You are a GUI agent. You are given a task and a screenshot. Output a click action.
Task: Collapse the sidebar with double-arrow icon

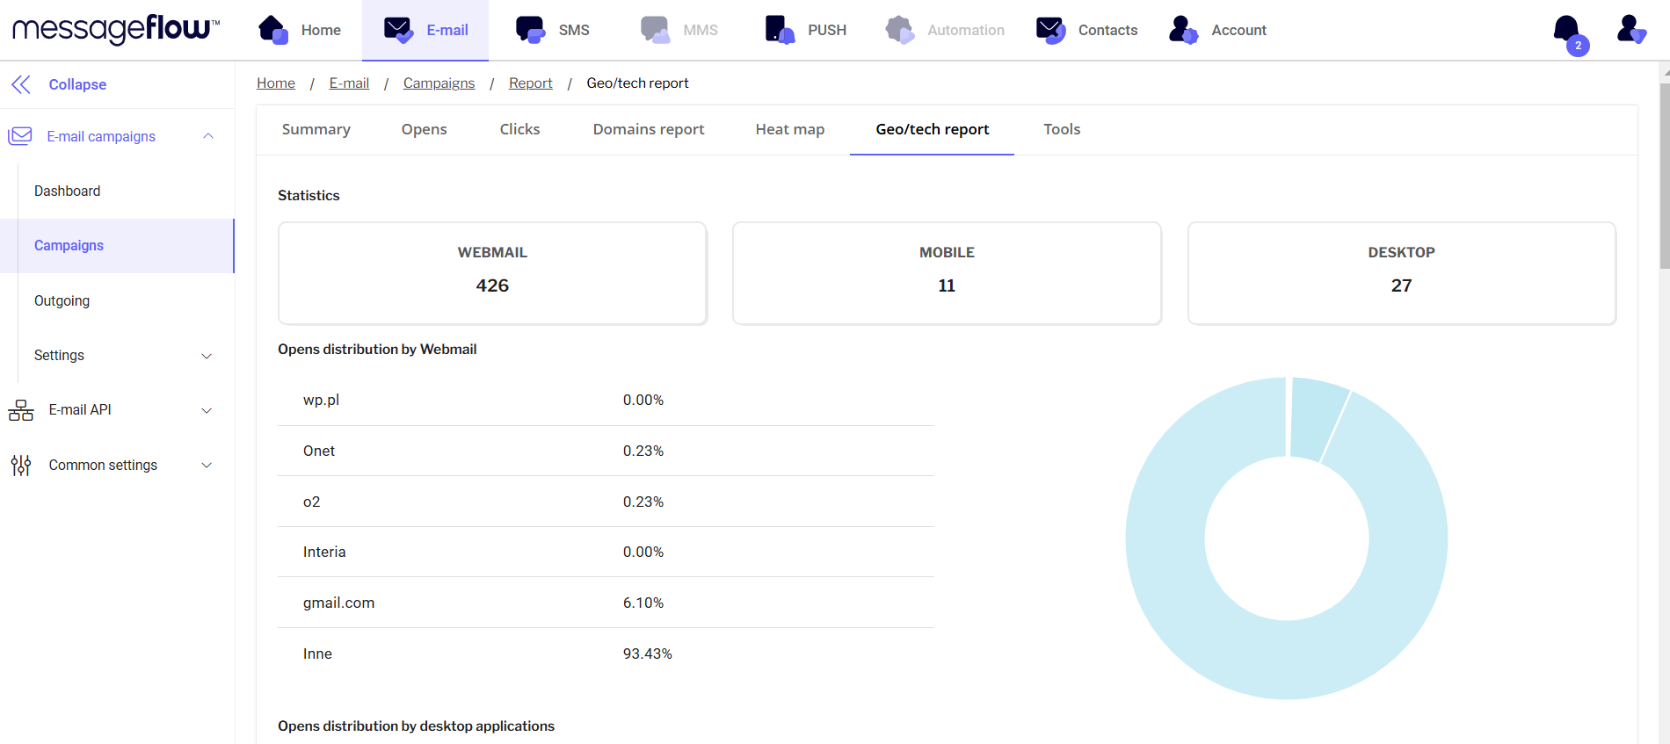(x=21, y=84)
